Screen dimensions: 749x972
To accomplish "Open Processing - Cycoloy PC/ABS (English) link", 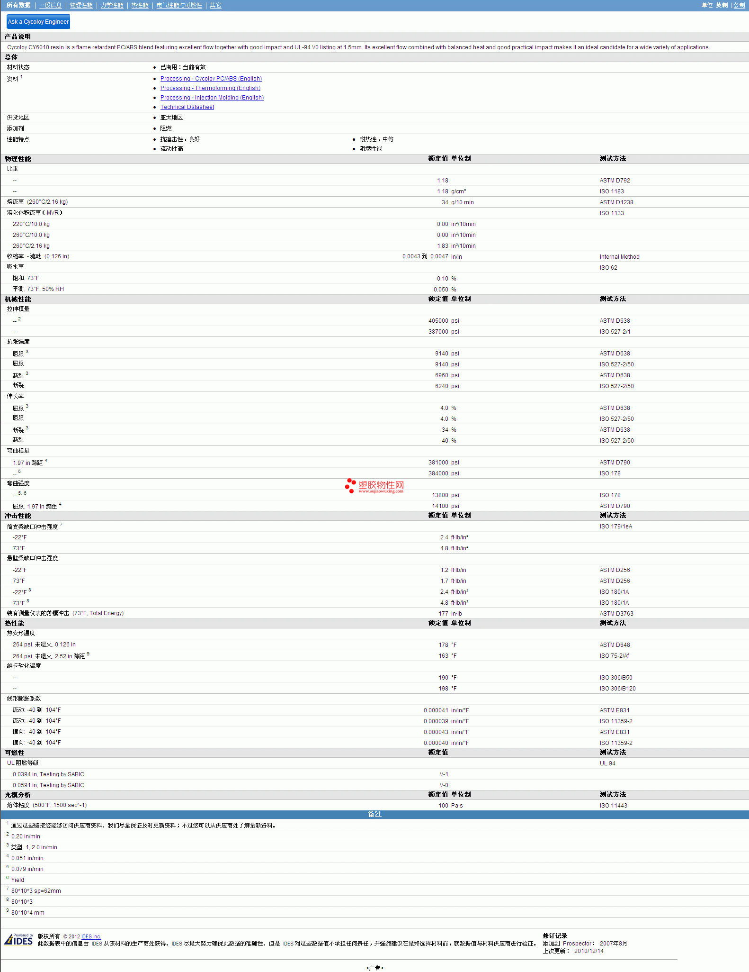I will [211, 79].
